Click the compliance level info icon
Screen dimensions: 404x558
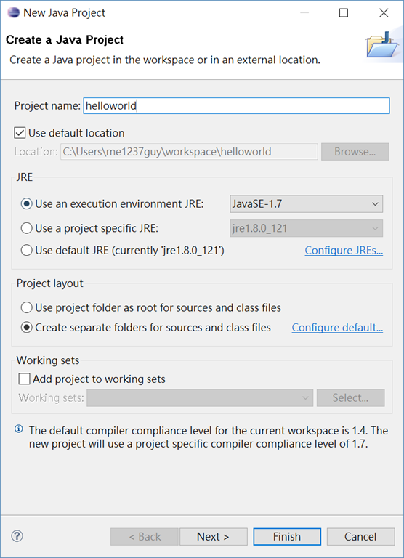[x=18, y=429]
